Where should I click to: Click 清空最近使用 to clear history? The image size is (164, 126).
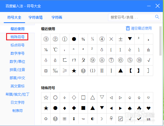point(141,28)
